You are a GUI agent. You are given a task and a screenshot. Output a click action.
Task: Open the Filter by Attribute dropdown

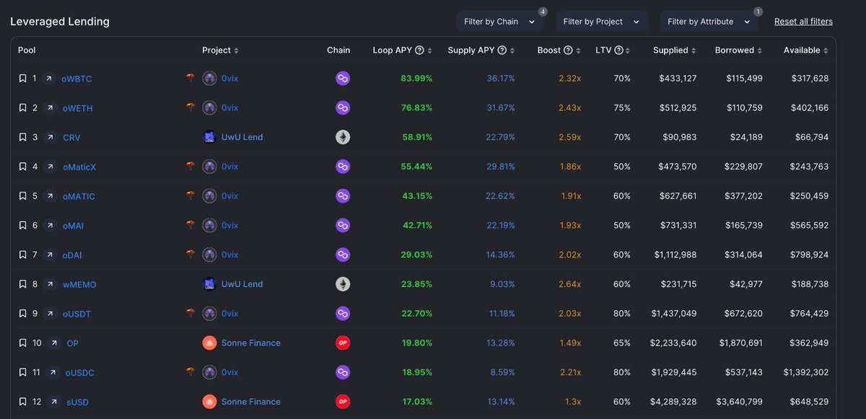coord(709,22)
